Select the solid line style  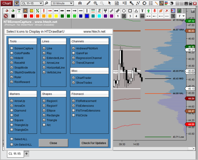[142, 16]
